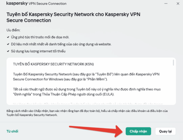
Task: Click paragraph mentioning Thỏa Thuận Cấp Phép (EULA)
Action: (x=87, y=92)
